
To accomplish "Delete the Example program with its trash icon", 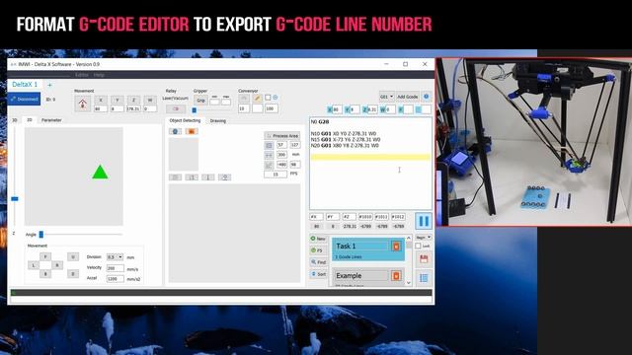I will pos(396,276).
